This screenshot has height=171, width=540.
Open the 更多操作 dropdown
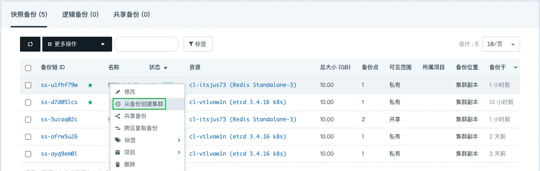point(77,44)
